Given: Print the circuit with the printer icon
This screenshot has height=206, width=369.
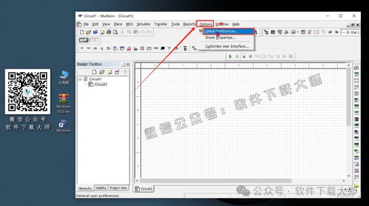Looking at the screenshot, I should coord(108,32).
